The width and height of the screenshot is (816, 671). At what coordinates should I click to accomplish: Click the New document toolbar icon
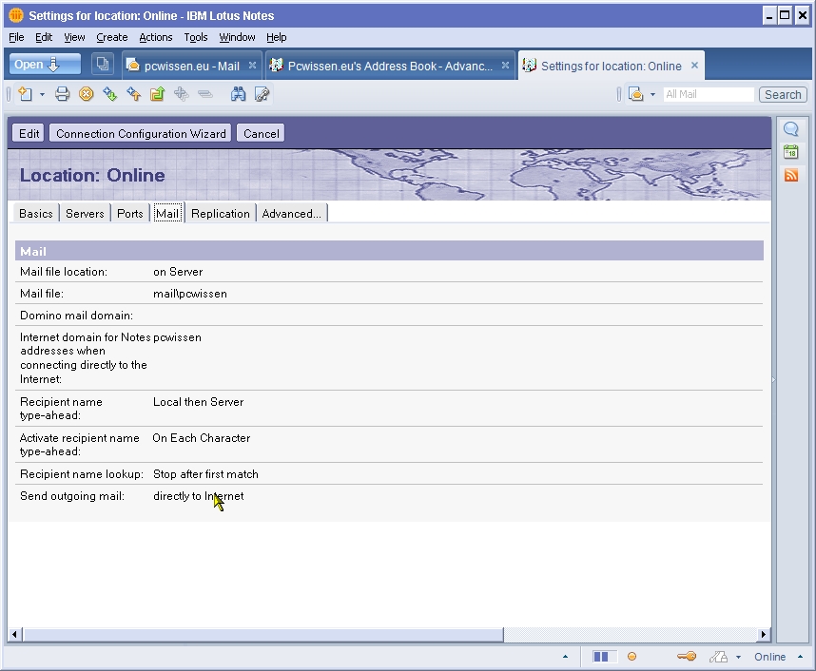[25, 94]
